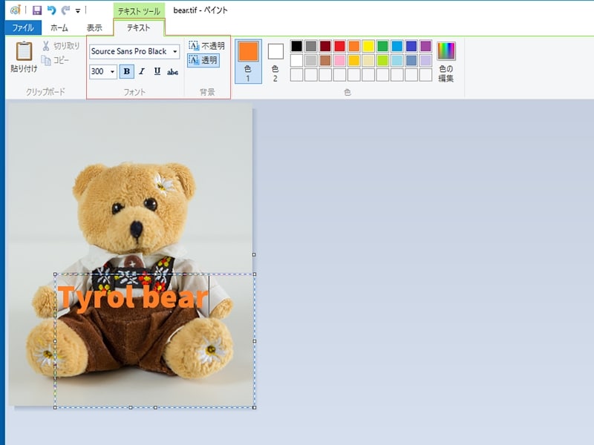The width and height of the screenshot is (594, 445).
Task: Open the Quick Access Toolbar customize arrow
Action: 78,11
